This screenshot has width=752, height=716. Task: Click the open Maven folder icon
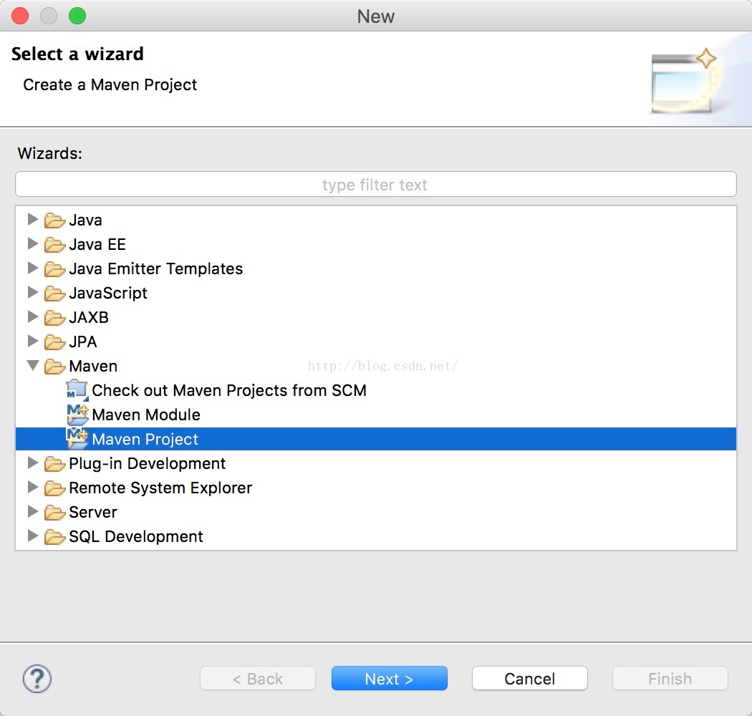pyautogui.click(x=54, y=367)
